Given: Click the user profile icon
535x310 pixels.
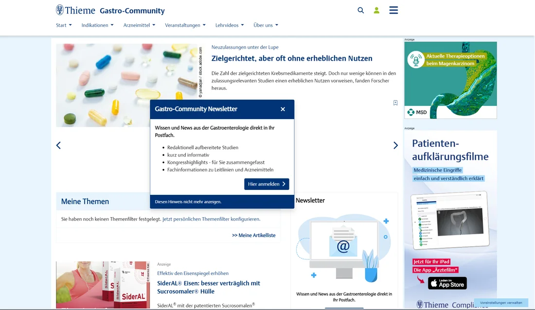Looking at the screenshot, I should click(x=376, y=10).
